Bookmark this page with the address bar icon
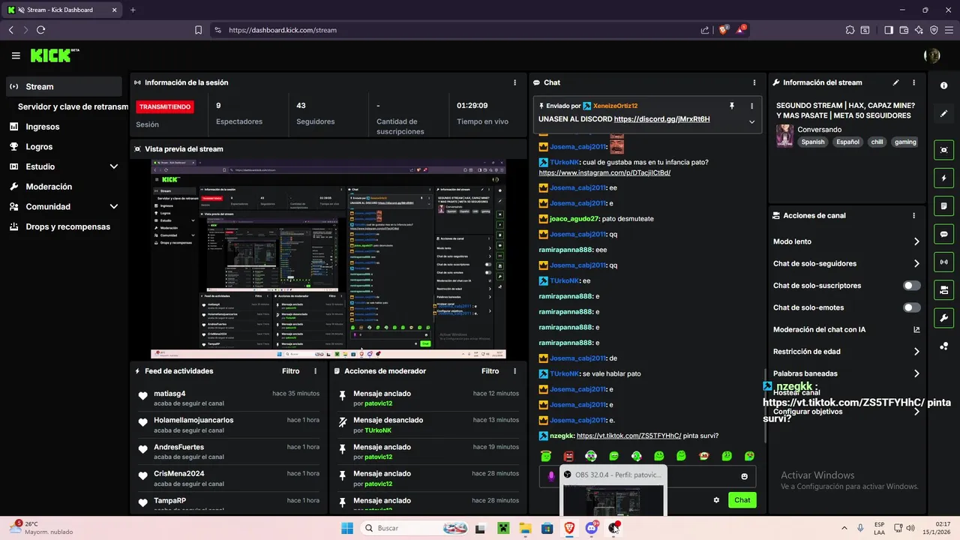 198,30
